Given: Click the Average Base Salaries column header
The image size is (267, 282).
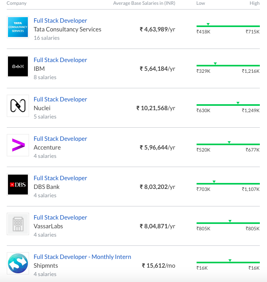Looking at the screenshot, I should pyautogui.click(x=144, y=3).
